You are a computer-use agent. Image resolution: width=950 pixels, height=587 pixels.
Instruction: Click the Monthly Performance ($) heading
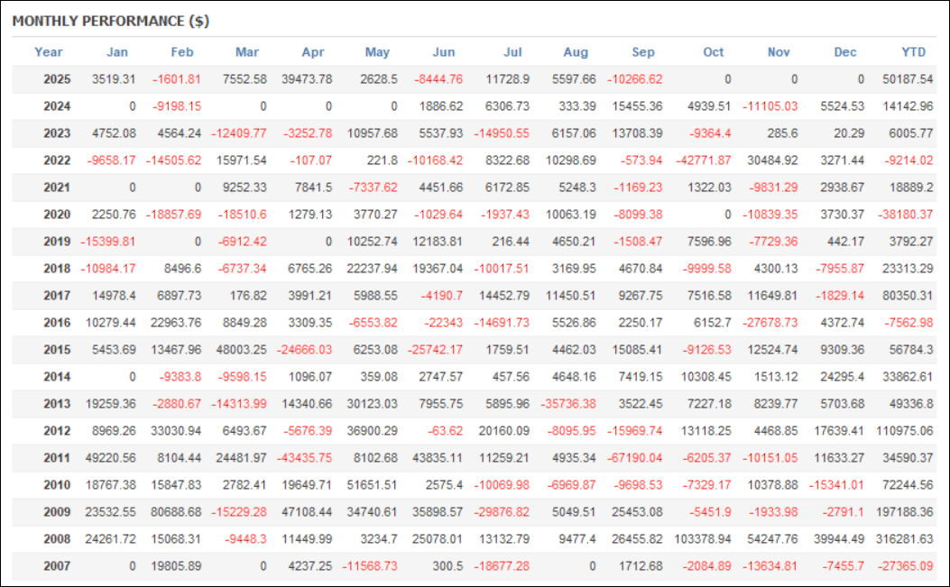point(111,20)
